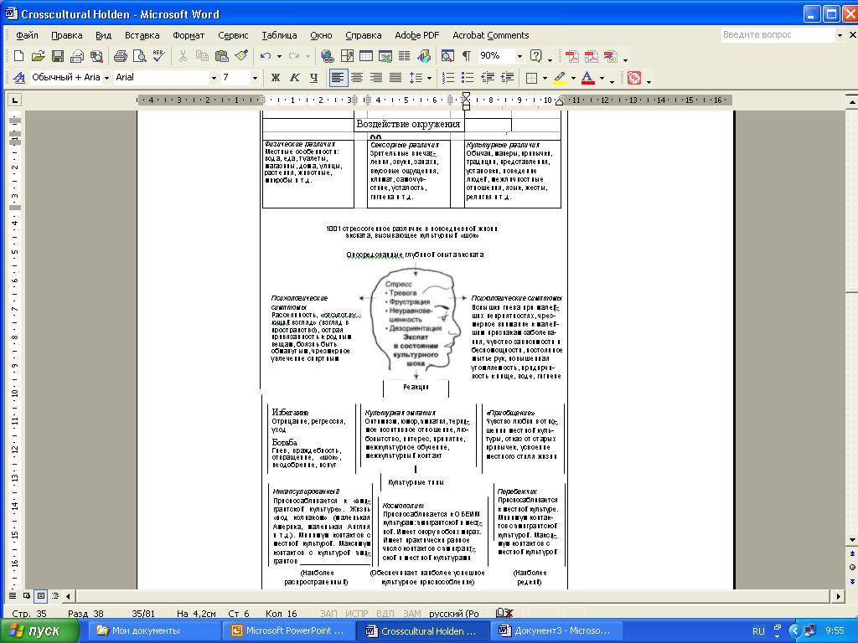Open the Правка menu
Viewport: 858px width, 643px height.
point(67,35)
